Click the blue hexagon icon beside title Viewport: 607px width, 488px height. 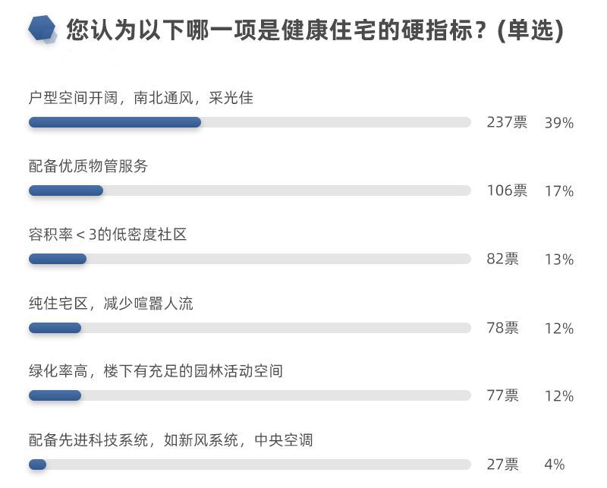[42, 29]
